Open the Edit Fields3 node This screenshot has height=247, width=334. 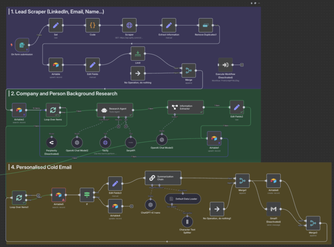click(x=115, y=183)
